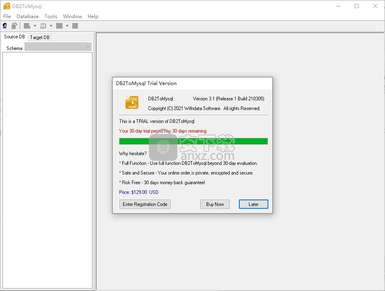Click the green trial progress bar

[193, 141]
